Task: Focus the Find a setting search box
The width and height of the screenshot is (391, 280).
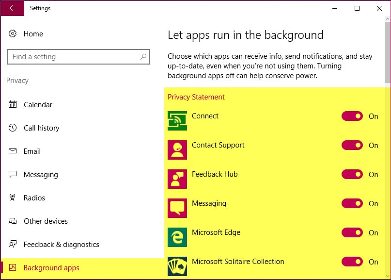Action: [x=73, y=57]
